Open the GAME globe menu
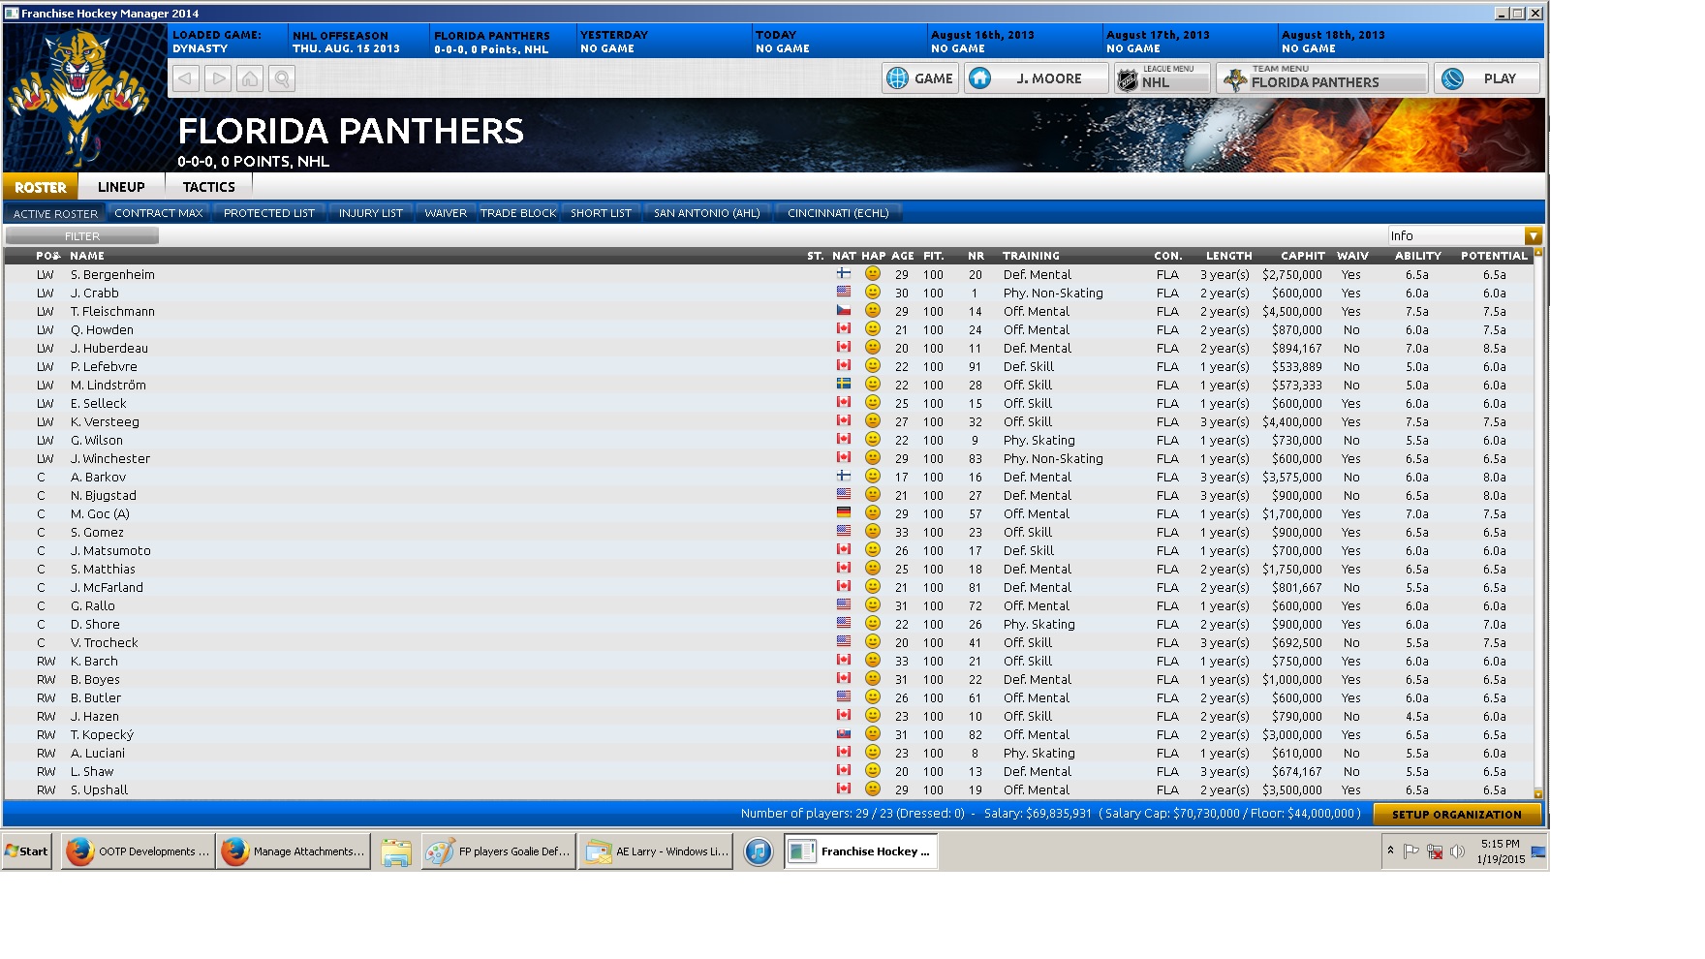Viewport: 1705px width, 959px height. coord(920,78)
